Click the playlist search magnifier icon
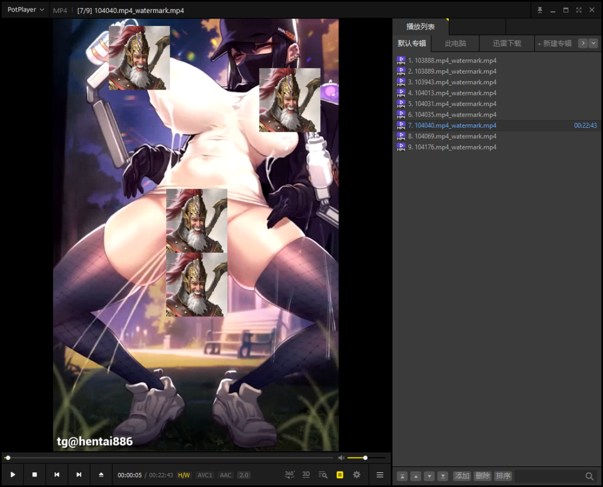 pyautogui.click(x=589, y=476)
